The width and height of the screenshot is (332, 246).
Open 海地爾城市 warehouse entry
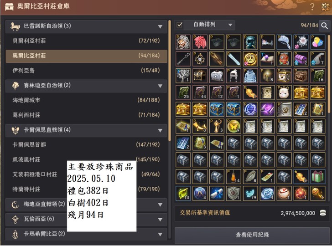86,100
